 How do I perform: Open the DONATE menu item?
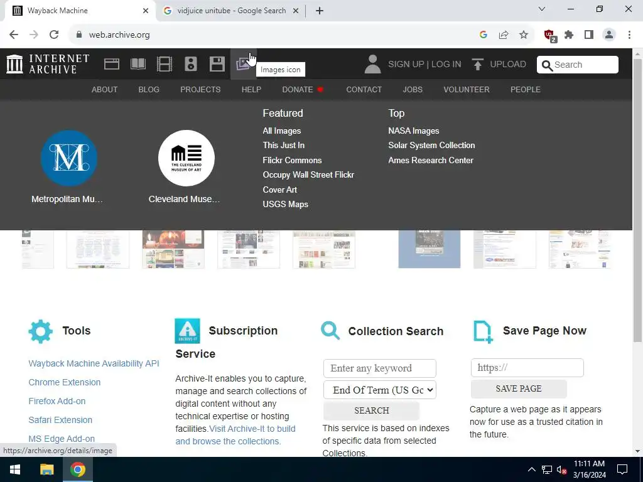303,89
